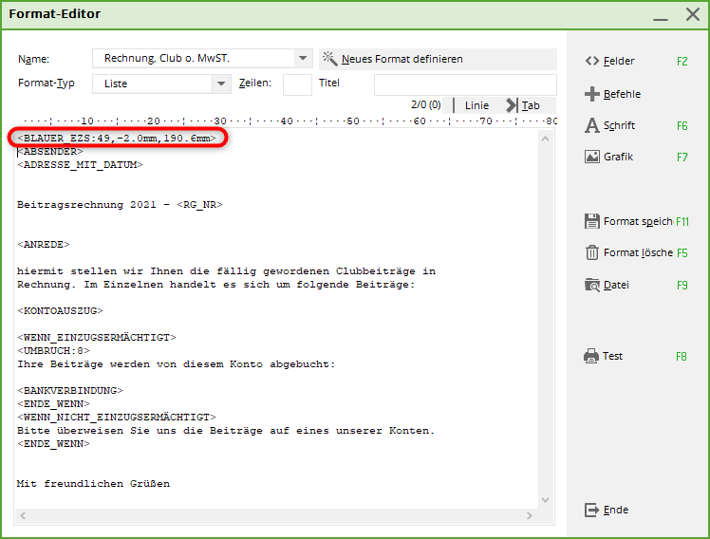The height and width of the screenshot is (539, 710).
Task: Open Datei with the folder icon
Action: tap(592, 285)
